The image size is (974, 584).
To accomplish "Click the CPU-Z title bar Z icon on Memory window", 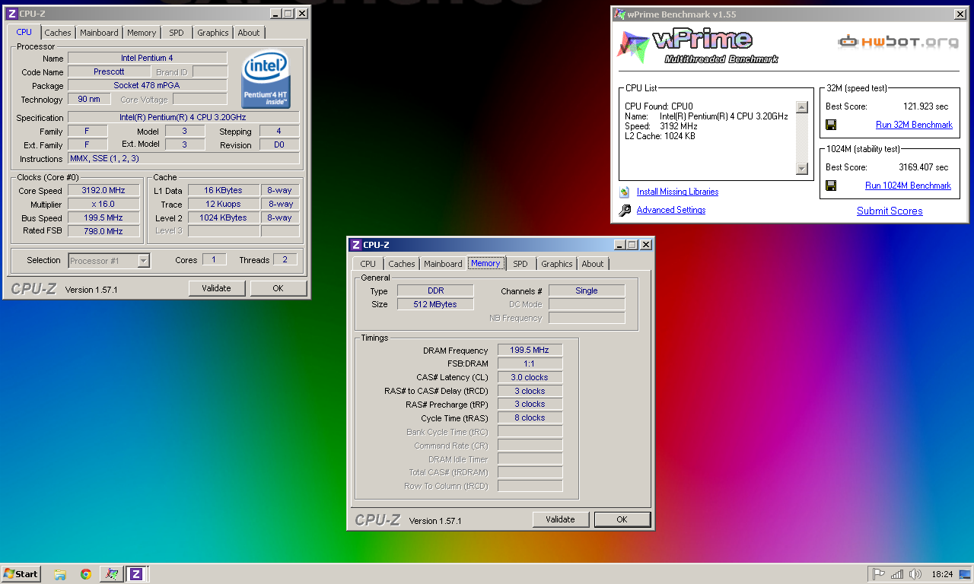I will (x=356, y=245).
